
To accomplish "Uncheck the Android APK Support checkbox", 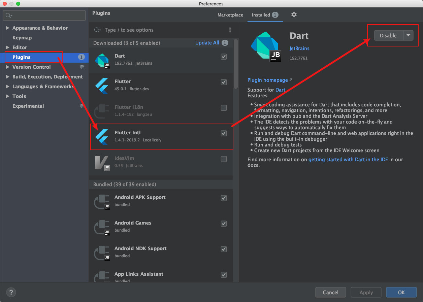I will pyautogui.click(x=224, y=198).
